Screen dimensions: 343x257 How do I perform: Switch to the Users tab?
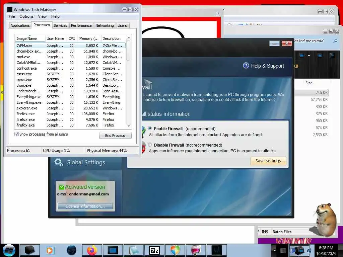pyautogui.click(x=122, y=25)
